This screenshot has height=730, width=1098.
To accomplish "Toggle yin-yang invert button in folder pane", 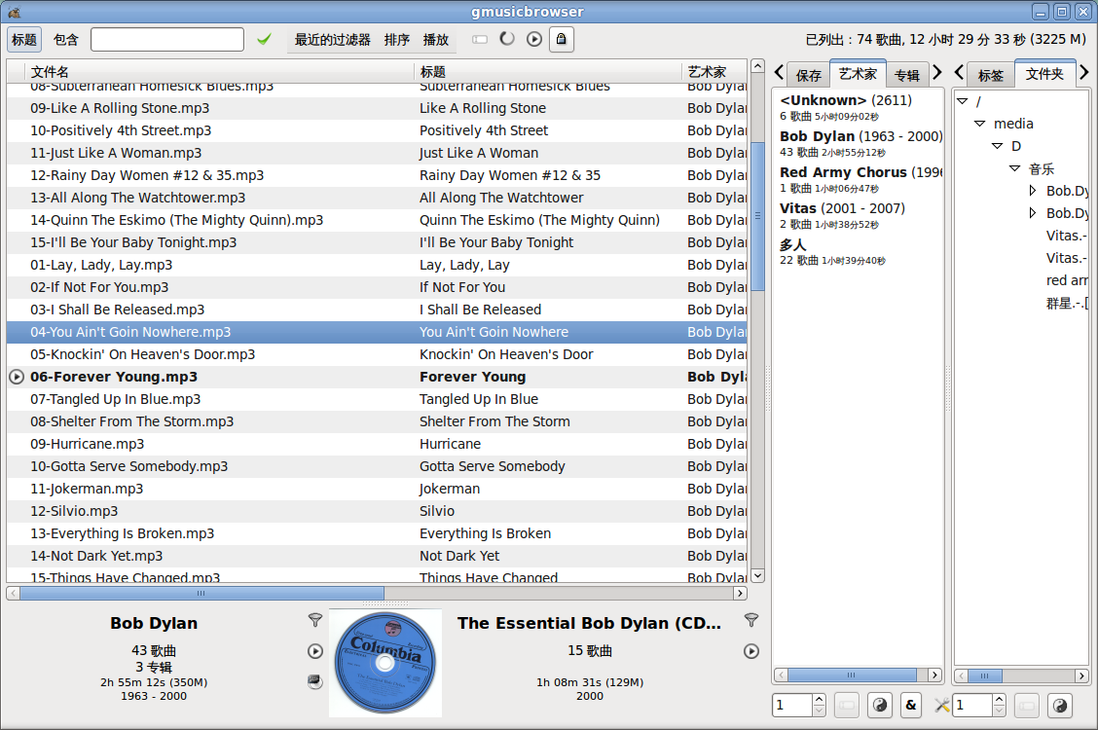I will pyautogui.click(x=1060, y=705).
